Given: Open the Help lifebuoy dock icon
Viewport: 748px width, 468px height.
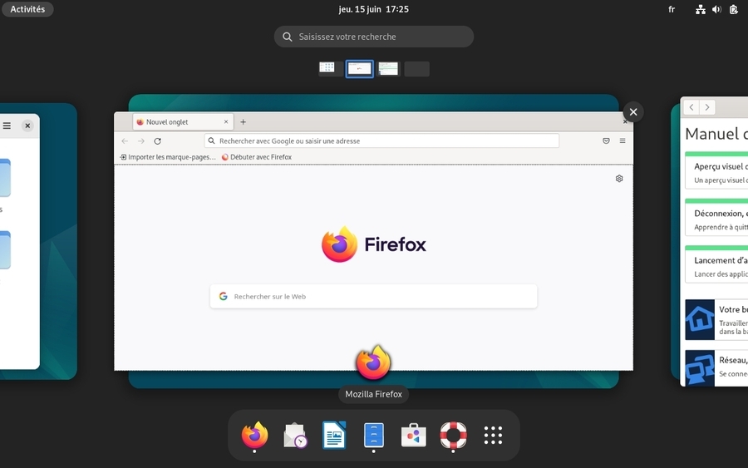Looking at the screenshot, I should coord(453,435).
